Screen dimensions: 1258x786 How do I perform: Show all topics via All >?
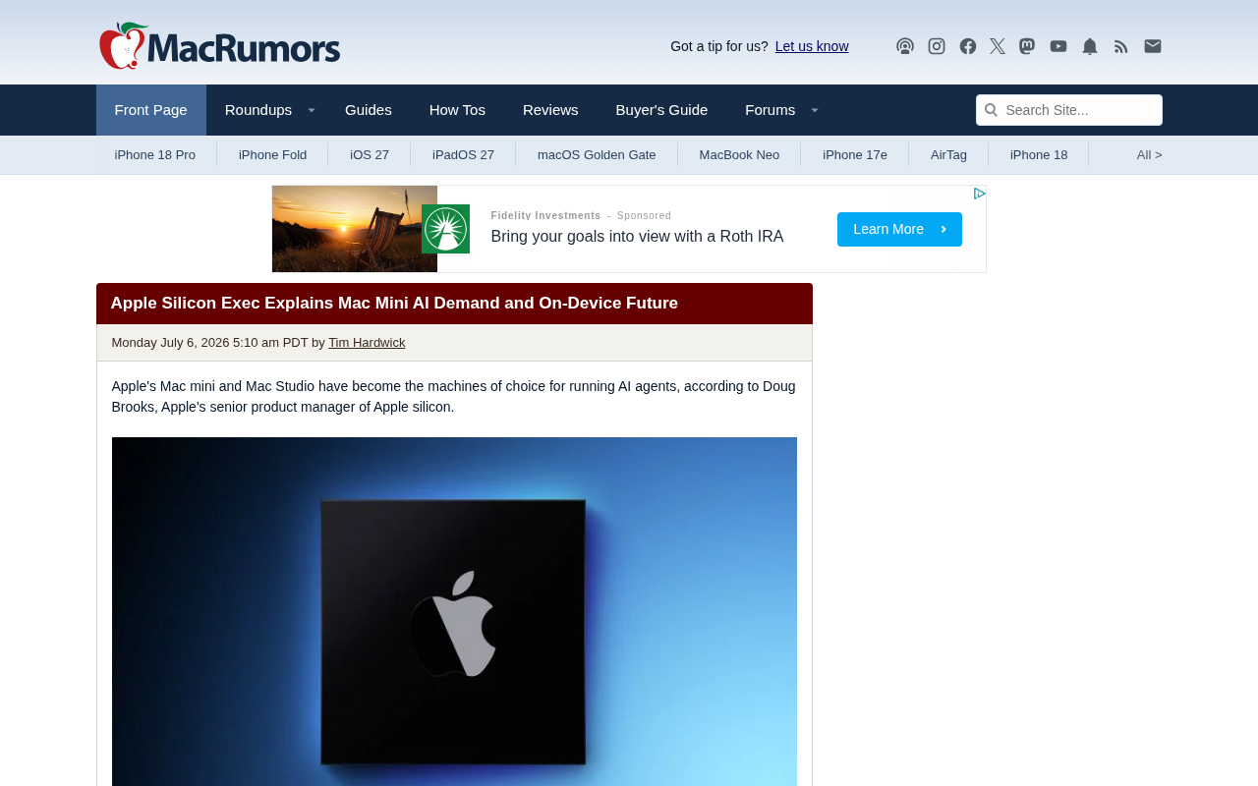(1149, 154)
